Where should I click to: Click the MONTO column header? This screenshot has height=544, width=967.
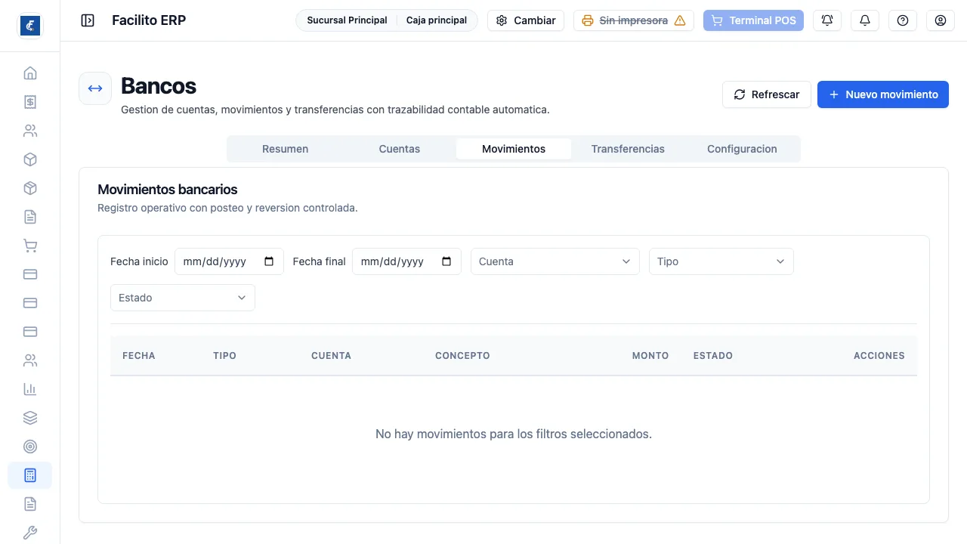(650, 356)
